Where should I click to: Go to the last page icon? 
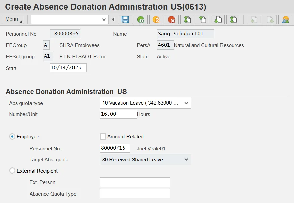pyautogui.click(x=233, y=19)
